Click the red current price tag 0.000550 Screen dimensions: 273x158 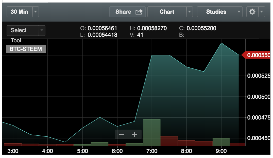tap(256, 55)
